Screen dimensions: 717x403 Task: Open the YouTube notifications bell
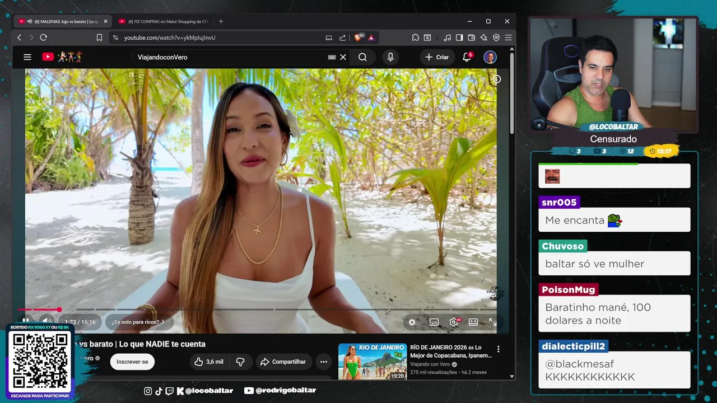(467, 57)
